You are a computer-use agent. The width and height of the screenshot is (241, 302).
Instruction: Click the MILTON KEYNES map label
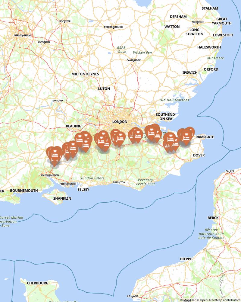[85, 74]
